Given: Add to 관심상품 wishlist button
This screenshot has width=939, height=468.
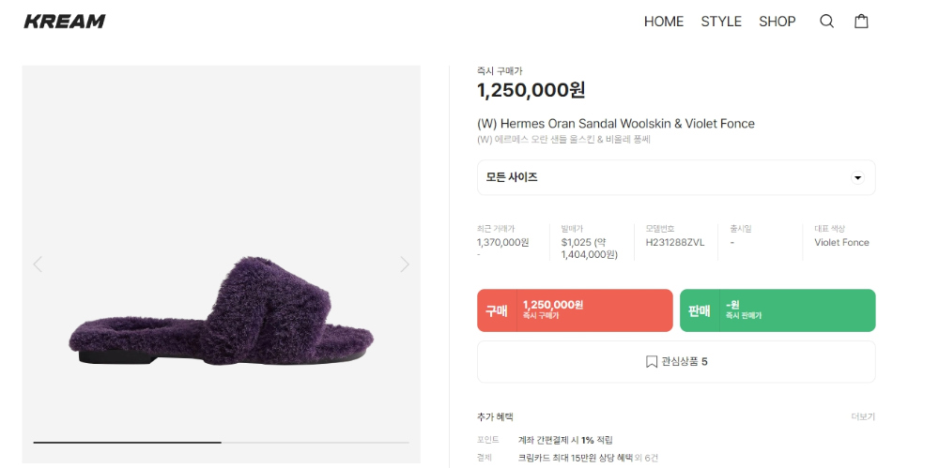Looking at the screenshot, I should click(x=676, y=361).
